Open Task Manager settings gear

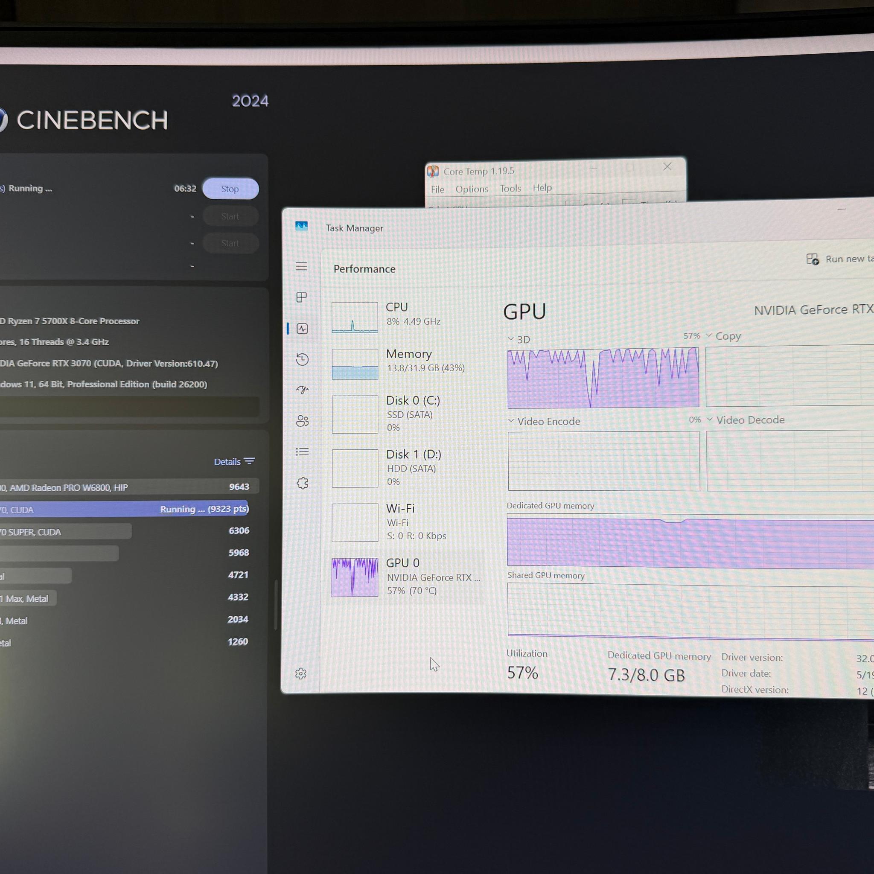[x=301, y=673]
